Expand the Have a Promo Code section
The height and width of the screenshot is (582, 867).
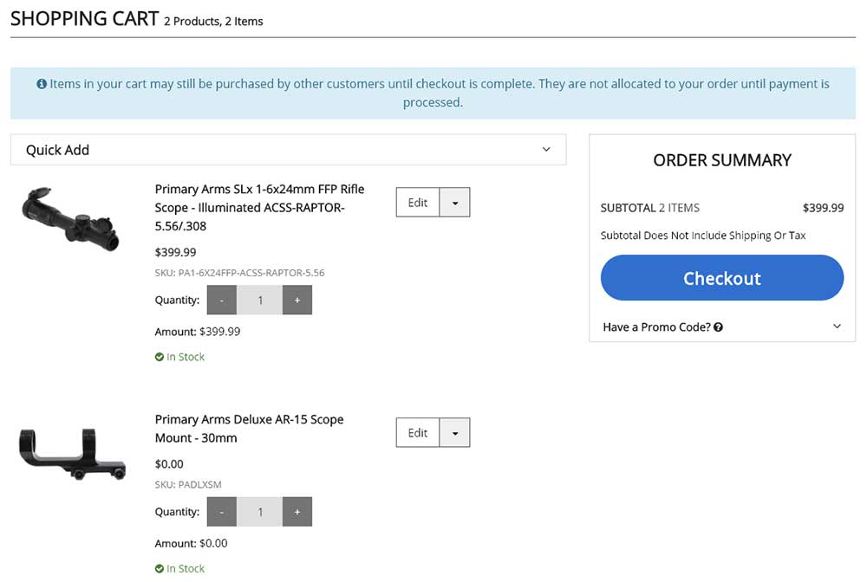tap(837, 327)
